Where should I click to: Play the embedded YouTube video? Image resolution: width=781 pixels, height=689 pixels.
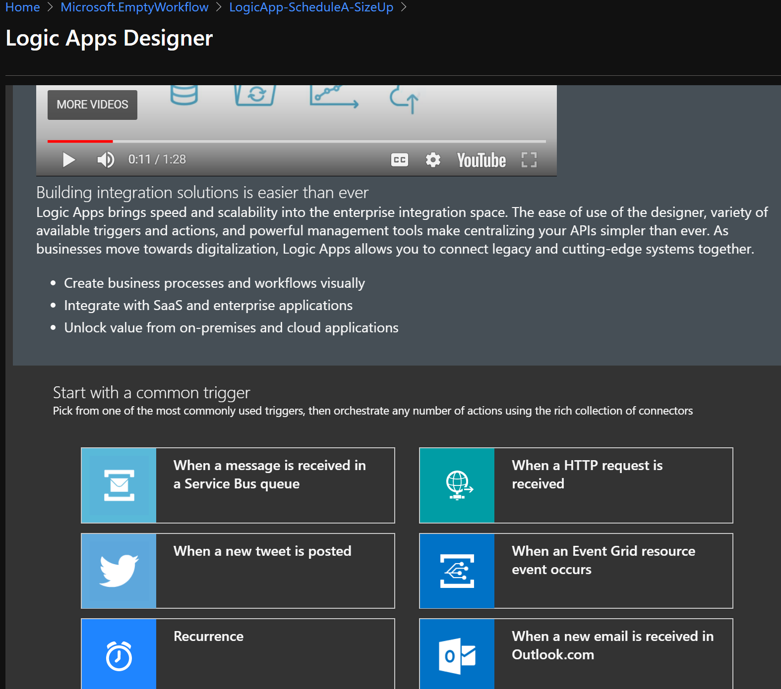[69, 159]
